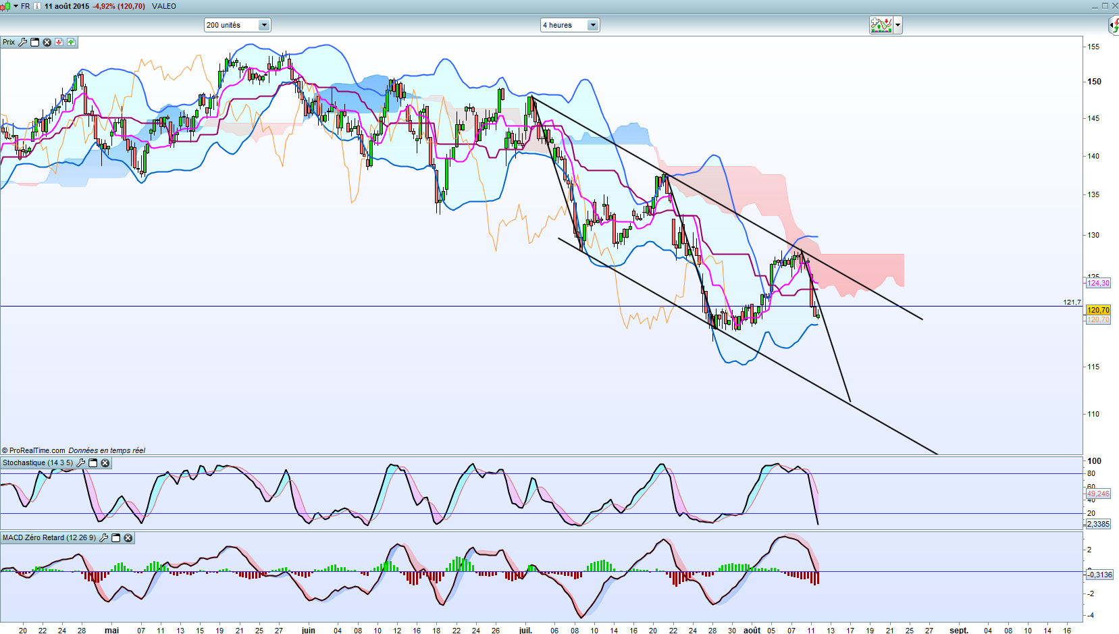Click the août month marker on time axis

coord(752,630)
